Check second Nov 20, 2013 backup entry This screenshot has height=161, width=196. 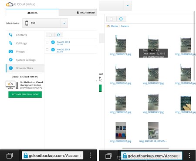pos(47,50)
